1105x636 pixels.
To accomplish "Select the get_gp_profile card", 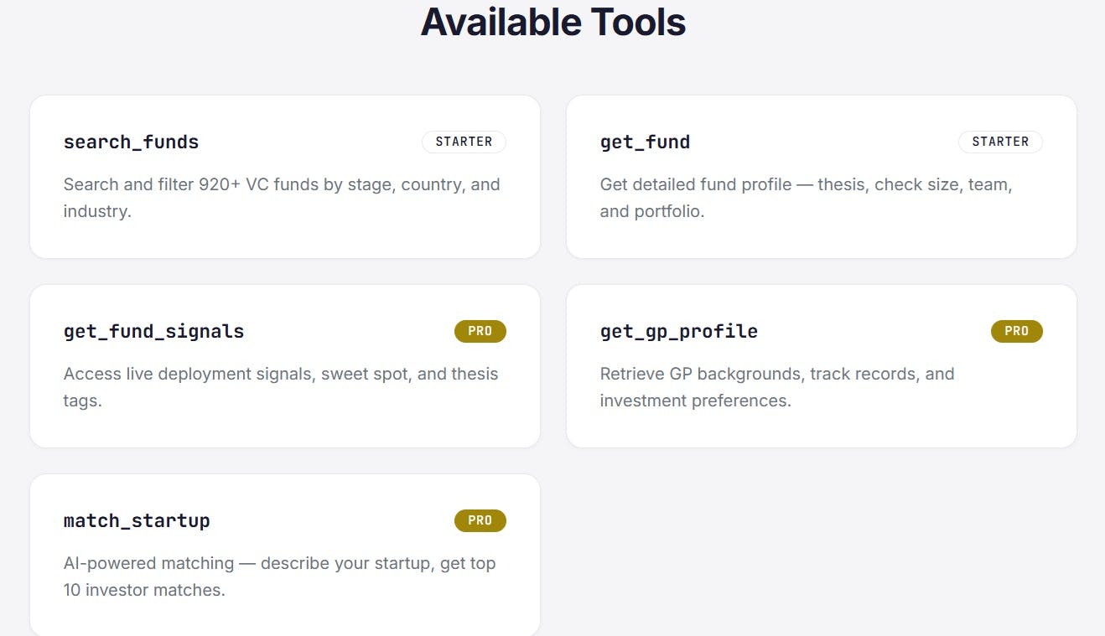I will pos(822,366).
